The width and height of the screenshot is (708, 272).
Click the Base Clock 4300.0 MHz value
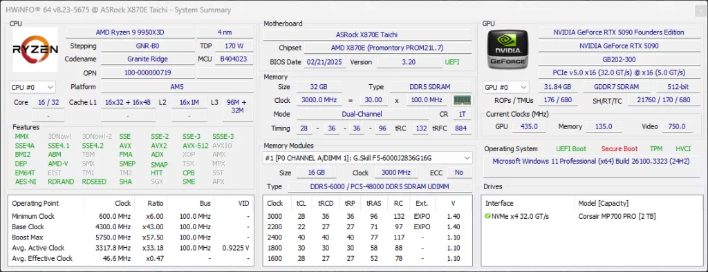point(112,226)
